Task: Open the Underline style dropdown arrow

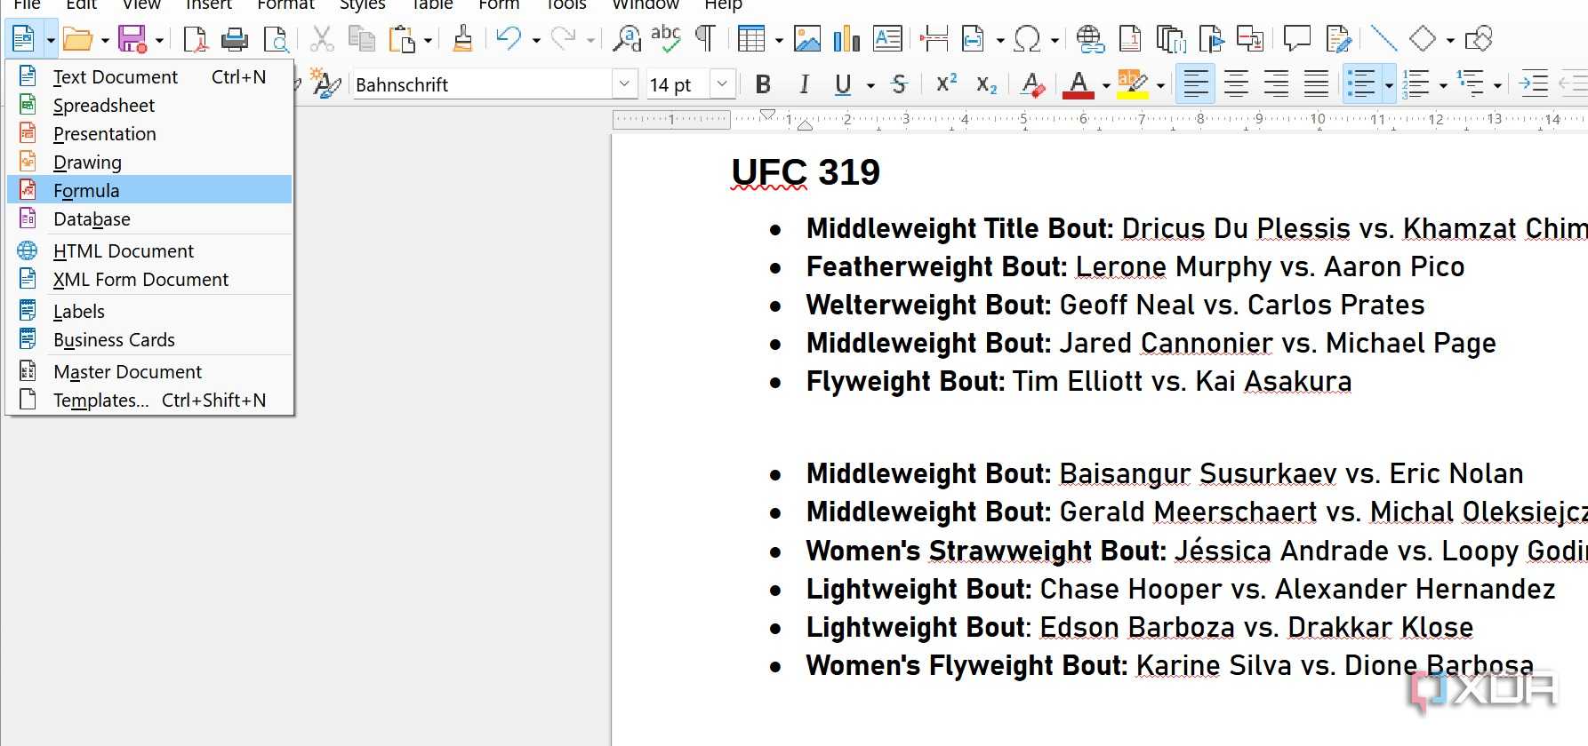Action: coord(870,86)
